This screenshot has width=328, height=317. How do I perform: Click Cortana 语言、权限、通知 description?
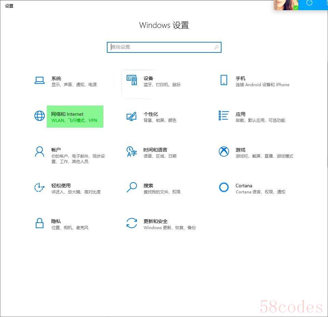click(x=260, y=192)
